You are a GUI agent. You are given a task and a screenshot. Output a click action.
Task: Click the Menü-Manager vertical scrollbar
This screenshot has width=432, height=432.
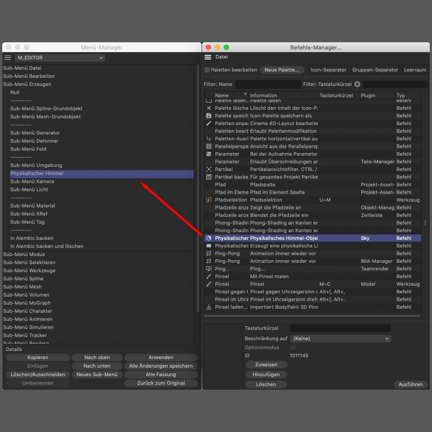point(198,188)
